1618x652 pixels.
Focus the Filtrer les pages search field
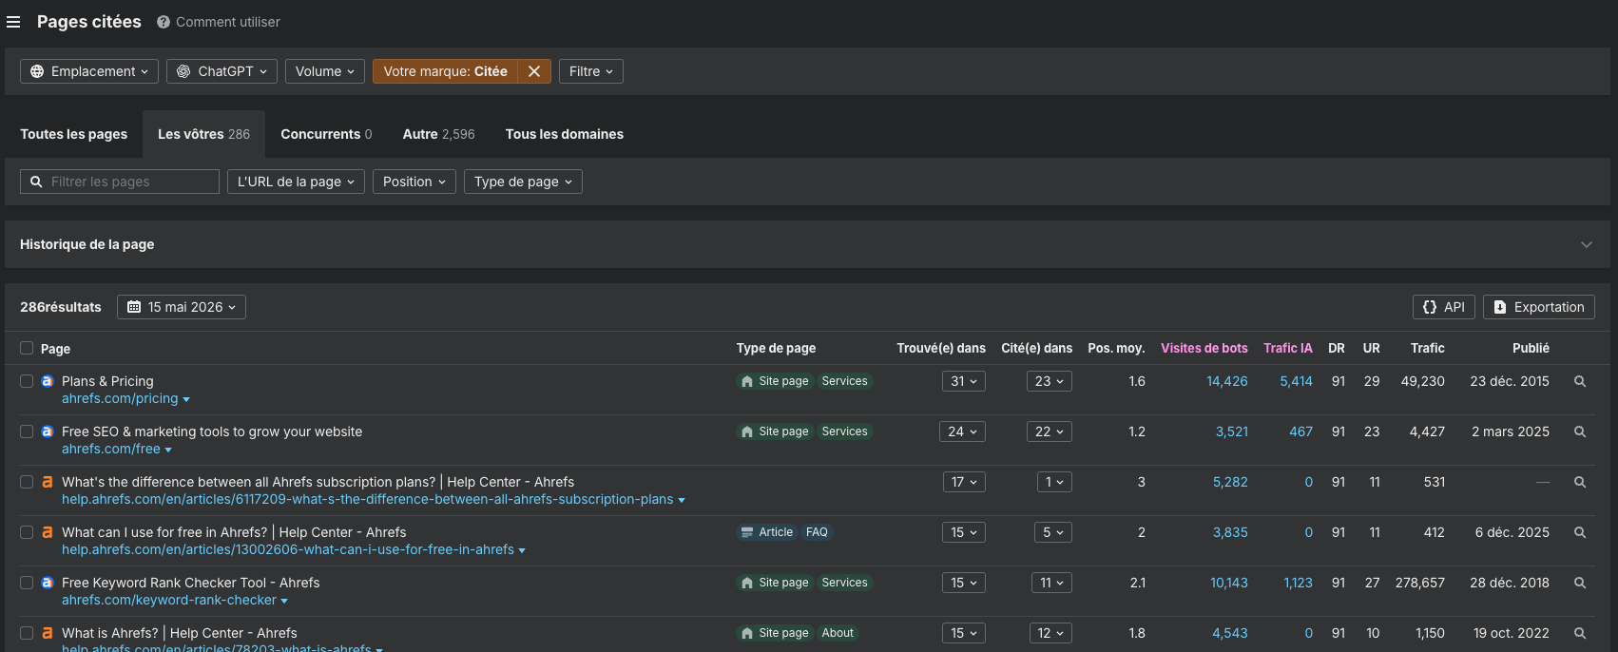(120, 182)
